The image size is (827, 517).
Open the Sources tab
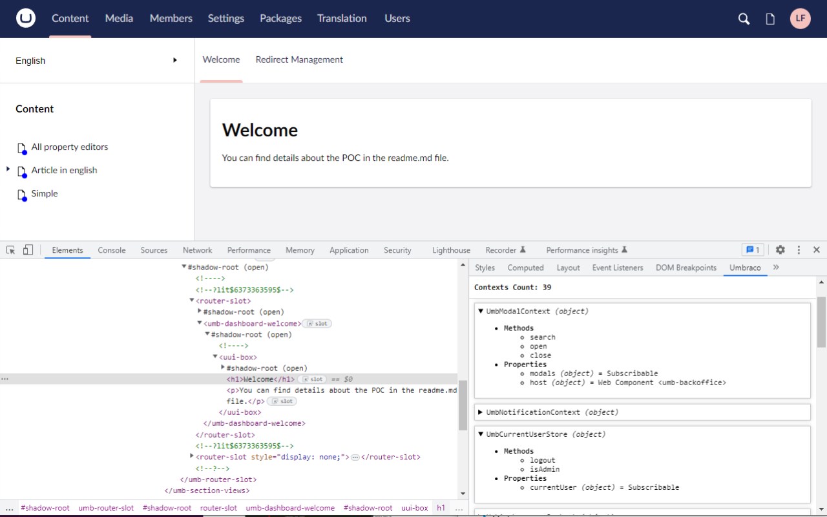tap(154, 250)
